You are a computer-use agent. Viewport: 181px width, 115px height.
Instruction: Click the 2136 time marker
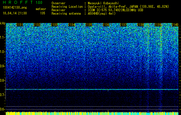[x=106, y=25]
